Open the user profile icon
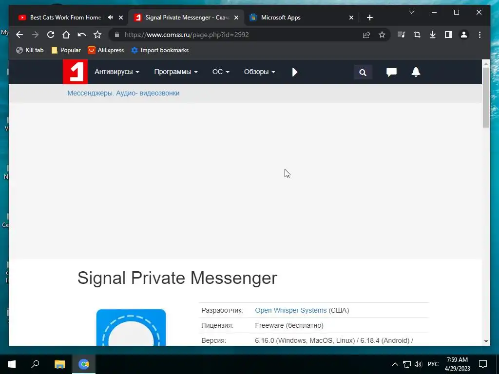The height and width of the screenshot is (374, 499). point(464,35)
